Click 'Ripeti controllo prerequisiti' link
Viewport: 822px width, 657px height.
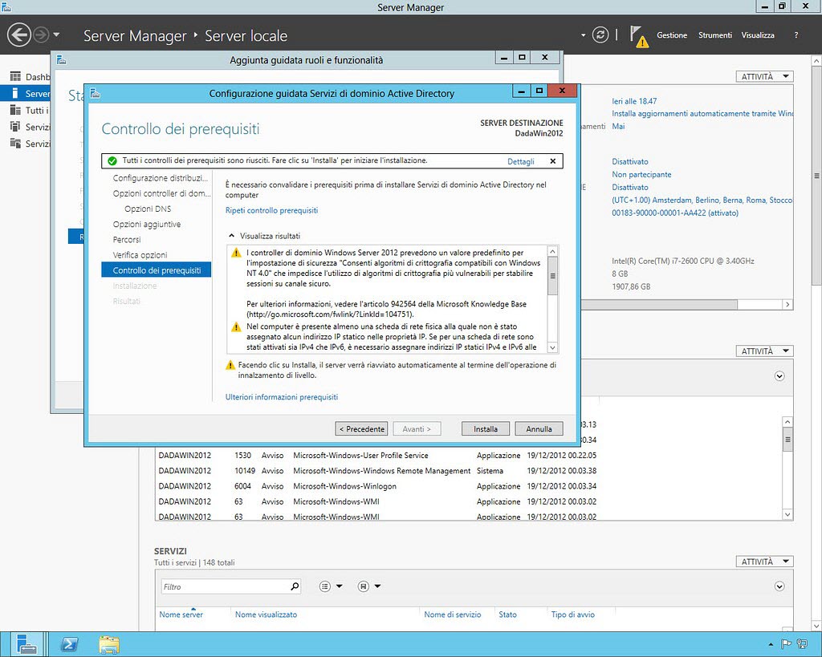point(271,210)
